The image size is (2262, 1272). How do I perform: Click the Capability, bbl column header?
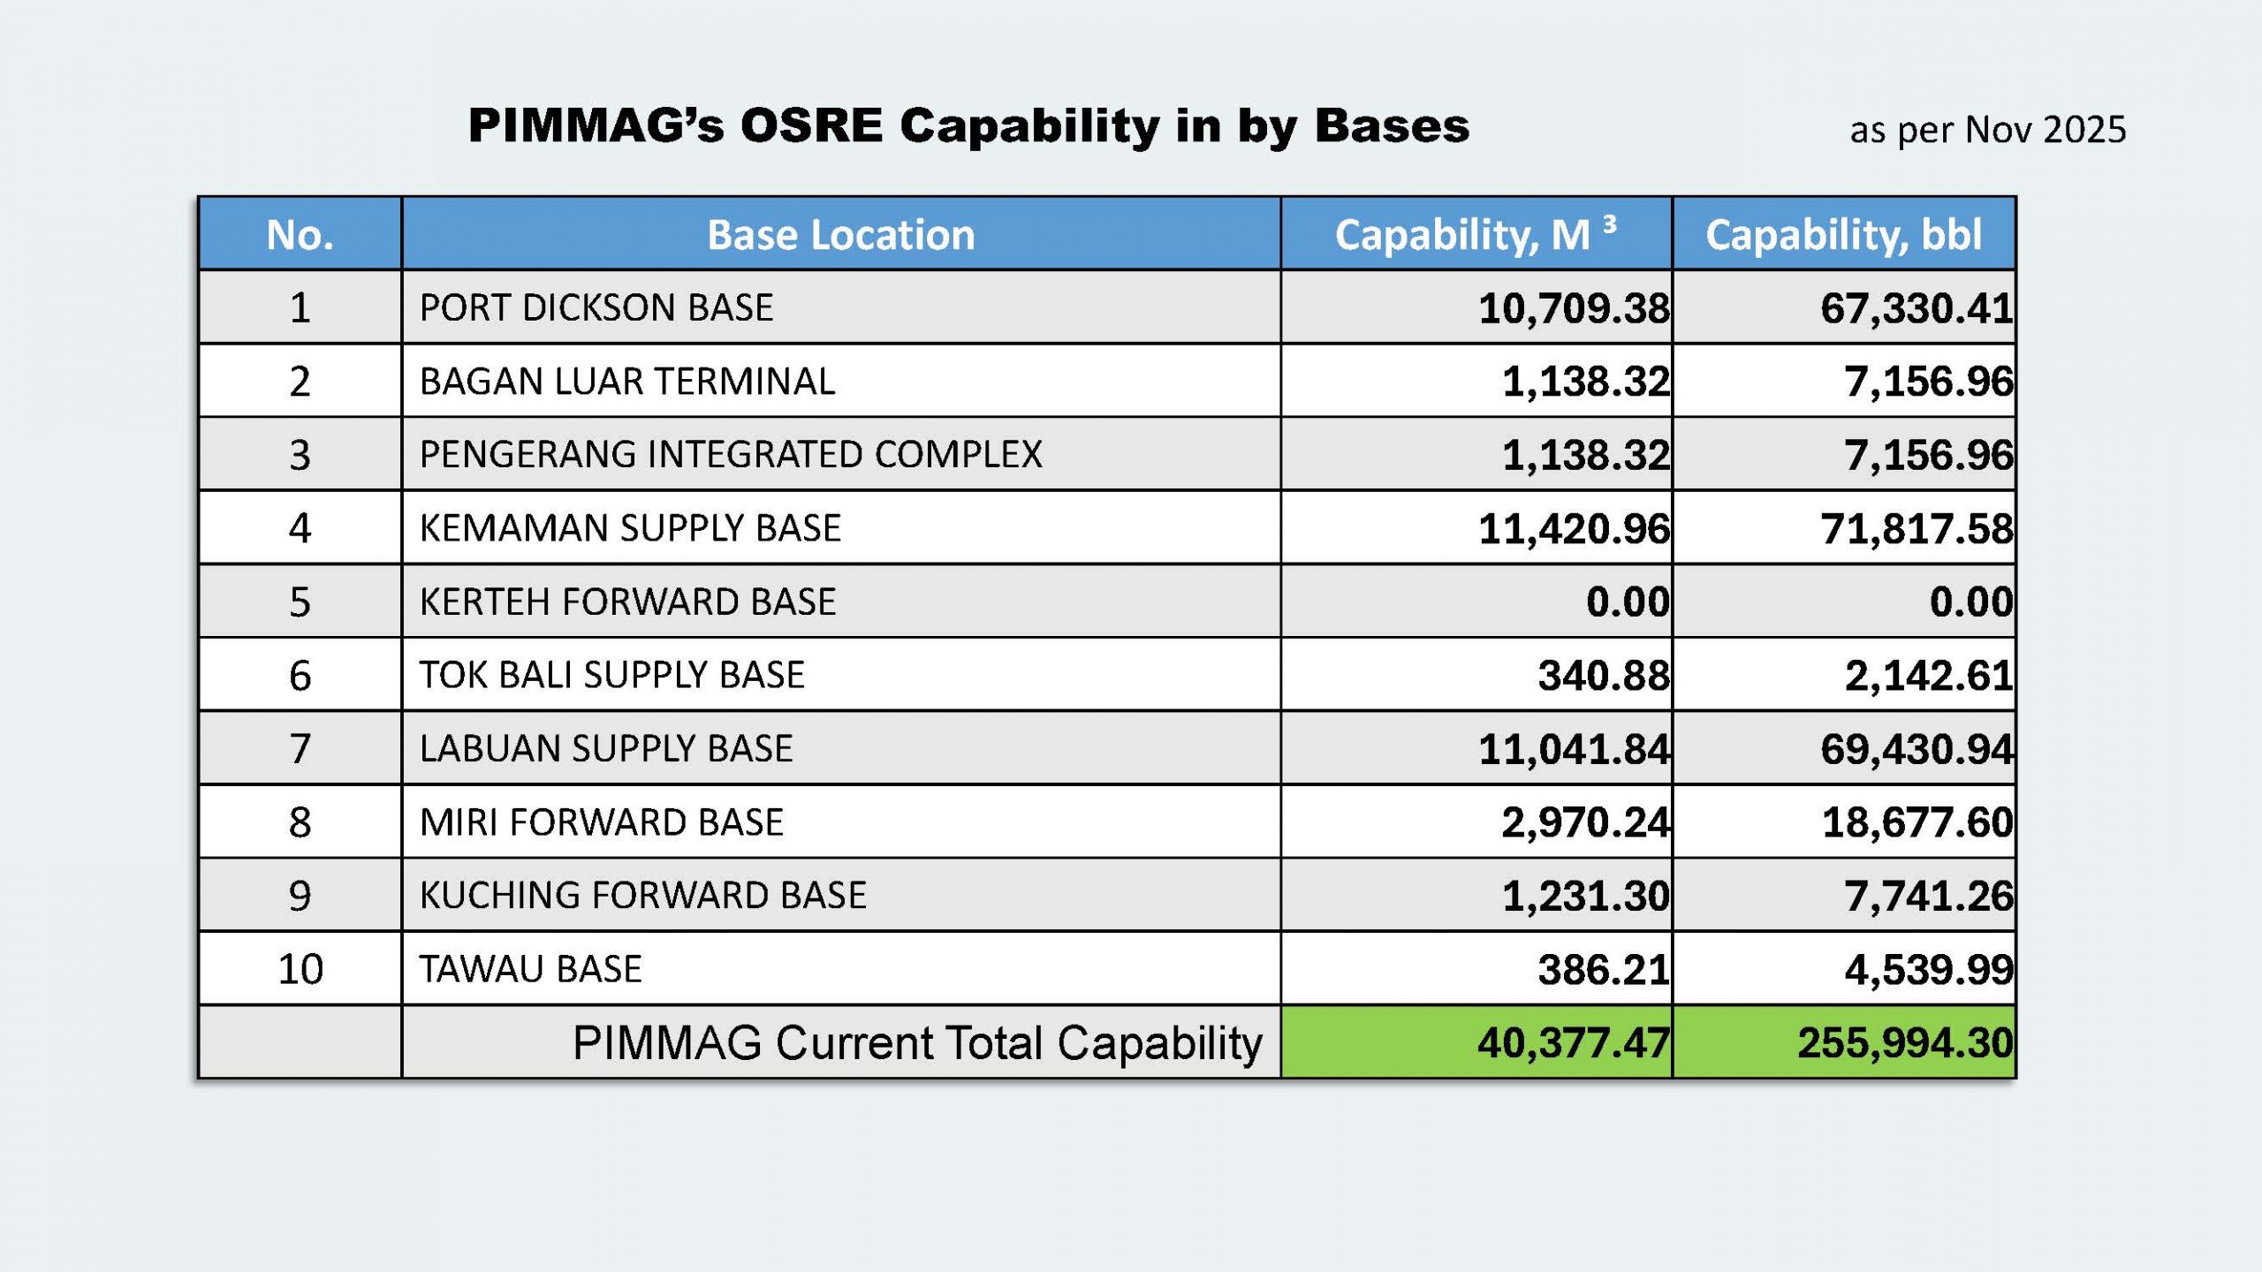click(1843, 234)
